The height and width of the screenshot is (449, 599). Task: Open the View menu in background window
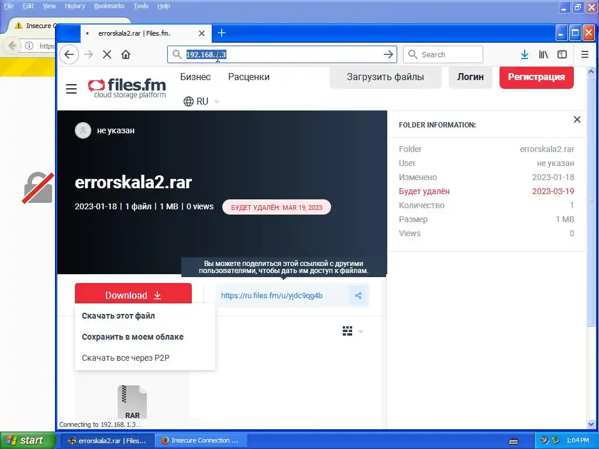pos(49,6)
